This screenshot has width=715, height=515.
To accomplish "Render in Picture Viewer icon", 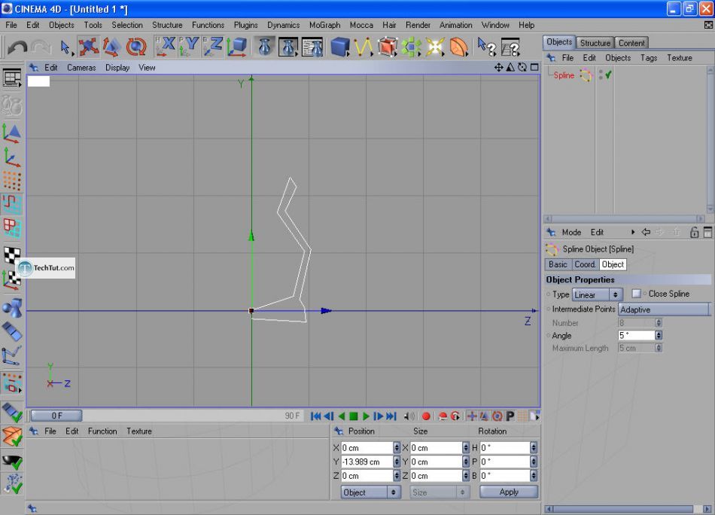I will [288, 47].
